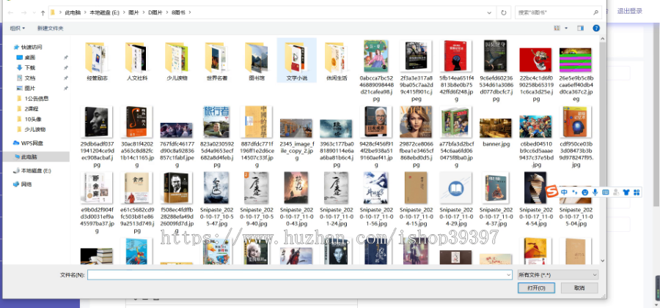This screenshot has width=660, height=308.
Task: Click 新建文件夹 button
Action: point(50,28)
